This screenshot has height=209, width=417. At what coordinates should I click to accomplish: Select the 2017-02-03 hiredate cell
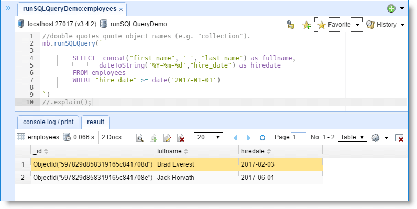[281, 164]
